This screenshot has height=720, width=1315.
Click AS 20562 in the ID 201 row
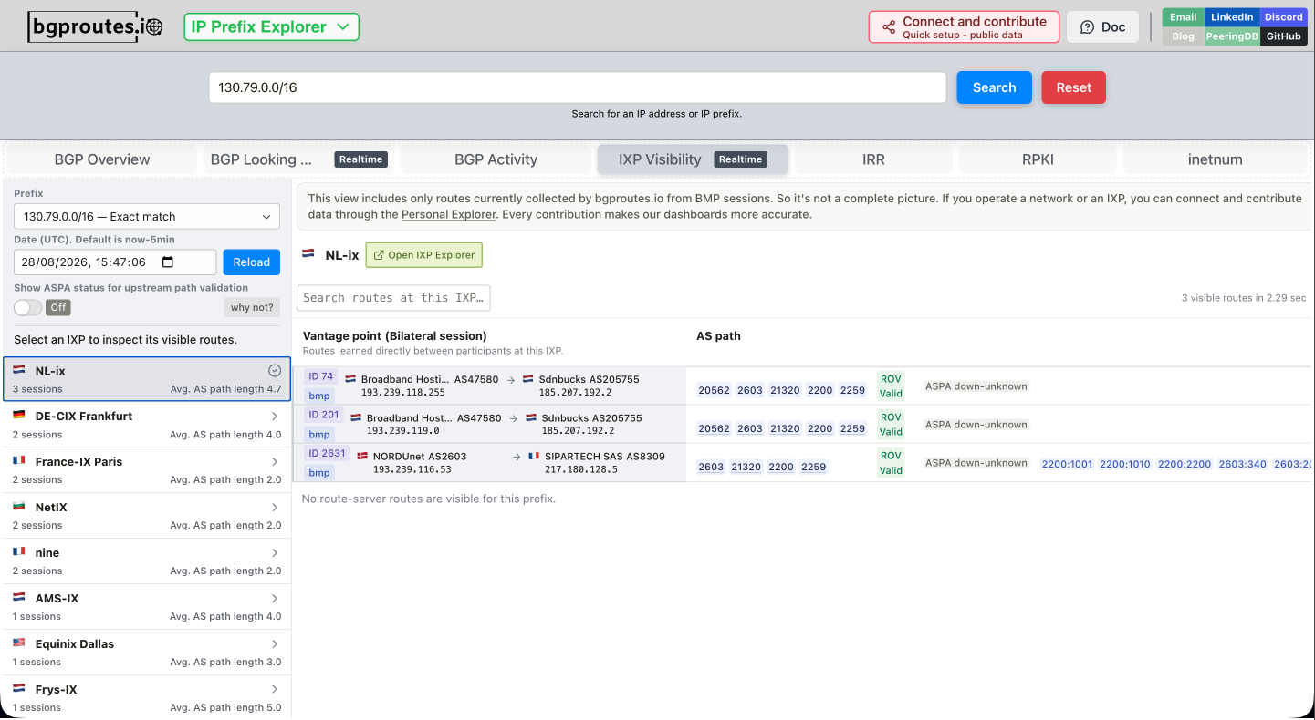714,428
